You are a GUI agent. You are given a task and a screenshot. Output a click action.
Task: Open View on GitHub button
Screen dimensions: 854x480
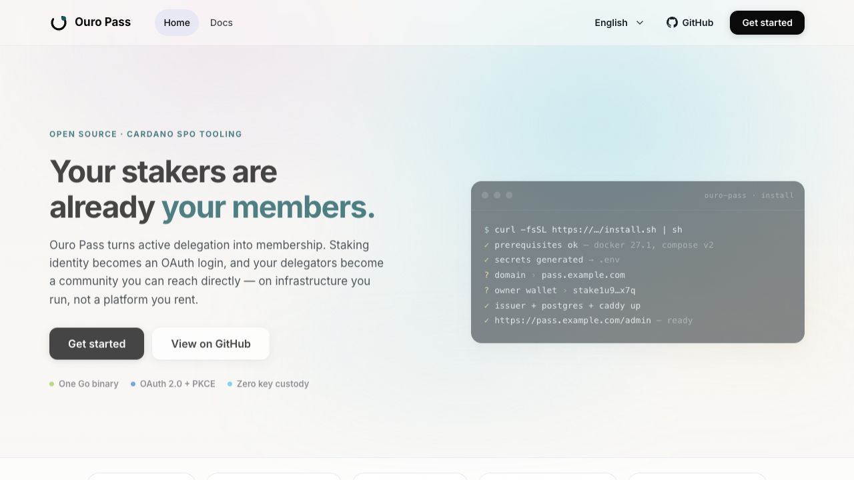pyautogui.click(x=211, y=343)
